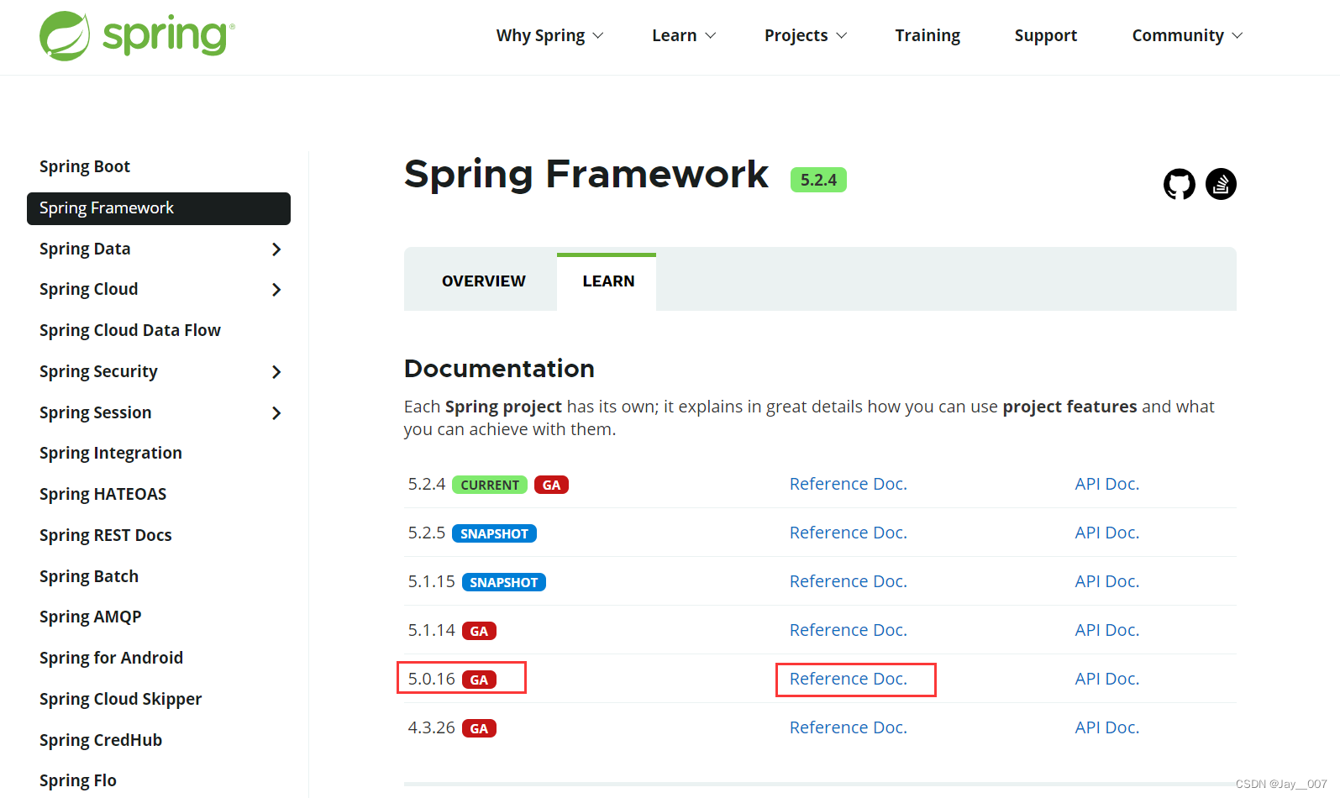Open the Stack Overflow icon

(x=1221, y=184)
